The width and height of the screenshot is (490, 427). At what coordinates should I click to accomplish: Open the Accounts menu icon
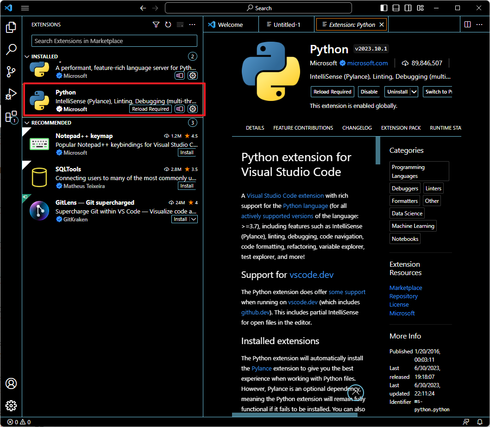(x=11, y=383)
